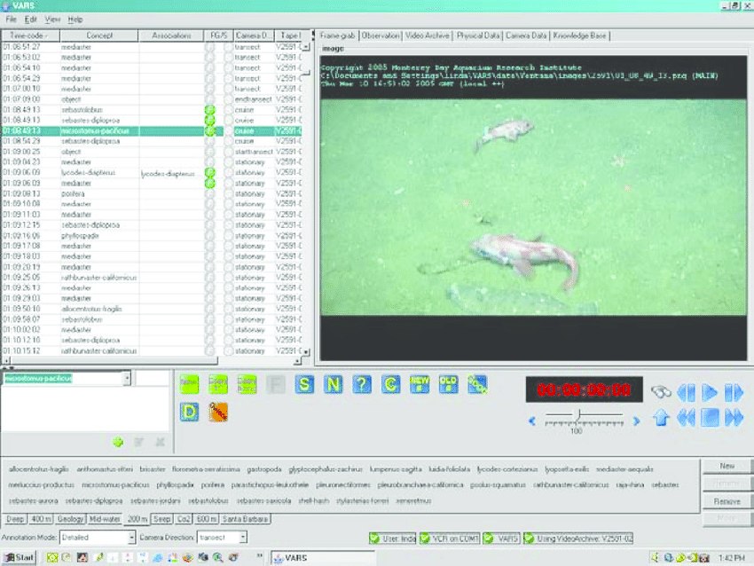
Task: Click the blue C annotation button
Action: point(391,384)
